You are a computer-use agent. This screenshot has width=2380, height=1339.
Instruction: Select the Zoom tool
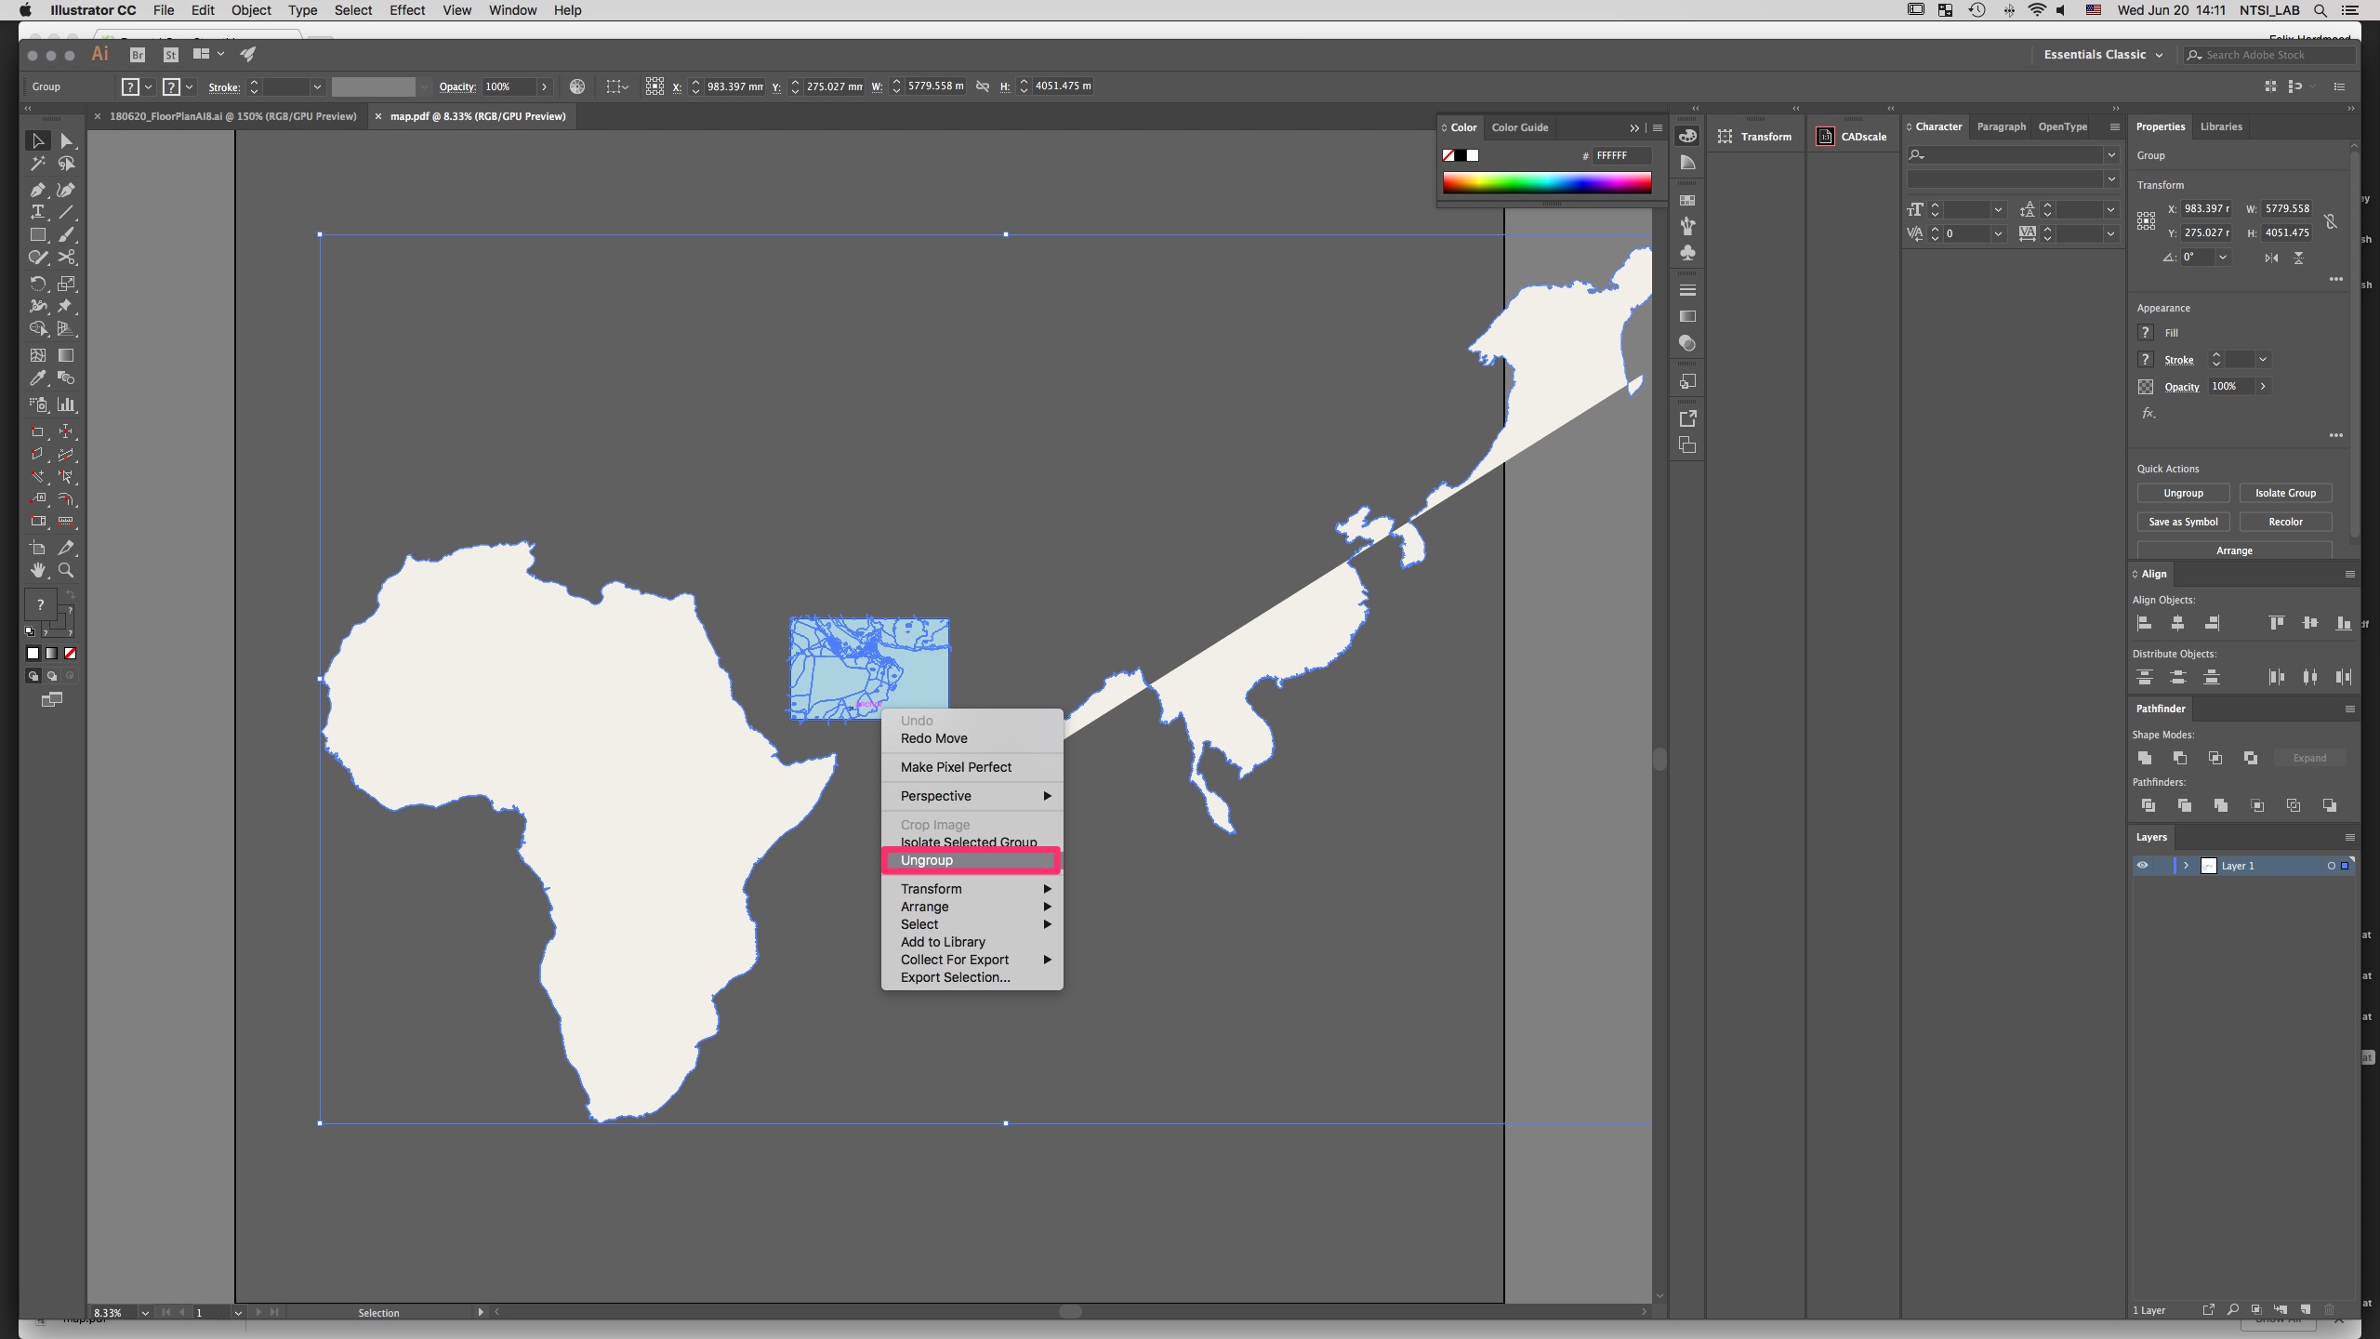(x=66, y=571)
